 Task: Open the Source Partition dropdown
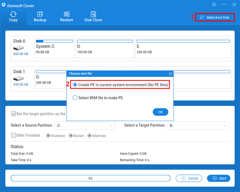click(85, 125)
